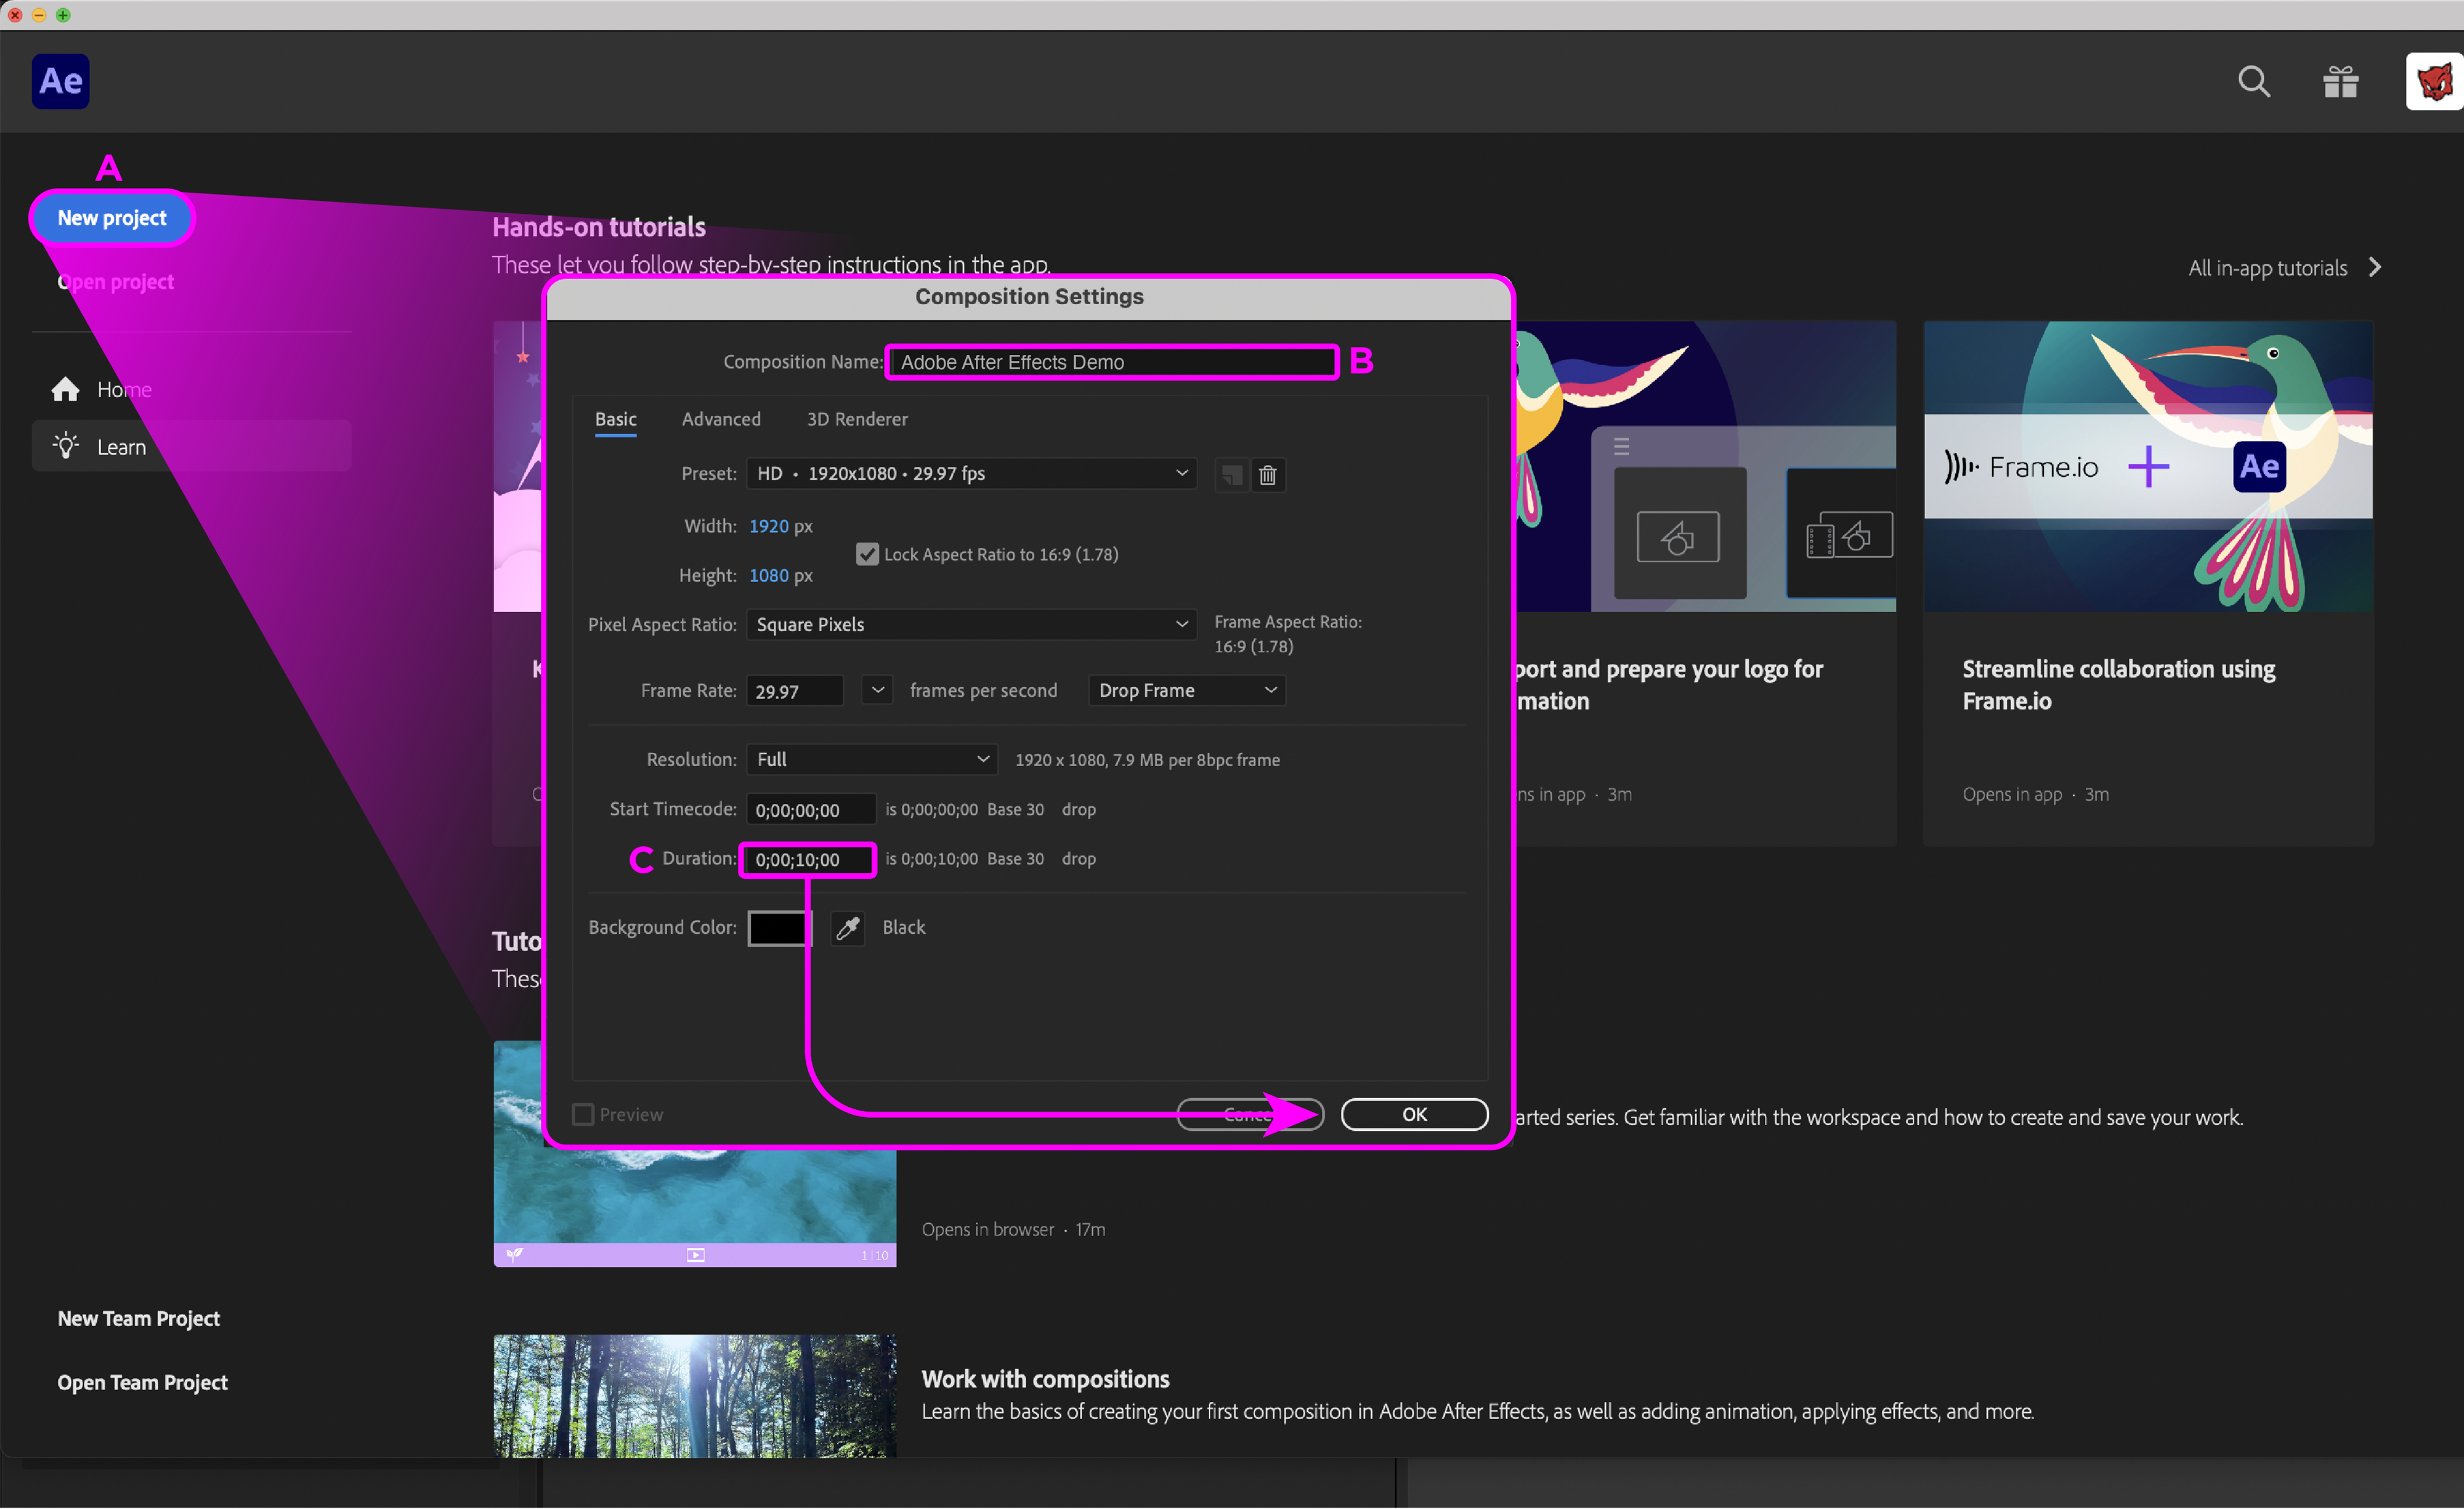Save the preset with the save icon
Image resolution: width=2464 pixels, height=1509 pixels.
tap(1231, 475)
